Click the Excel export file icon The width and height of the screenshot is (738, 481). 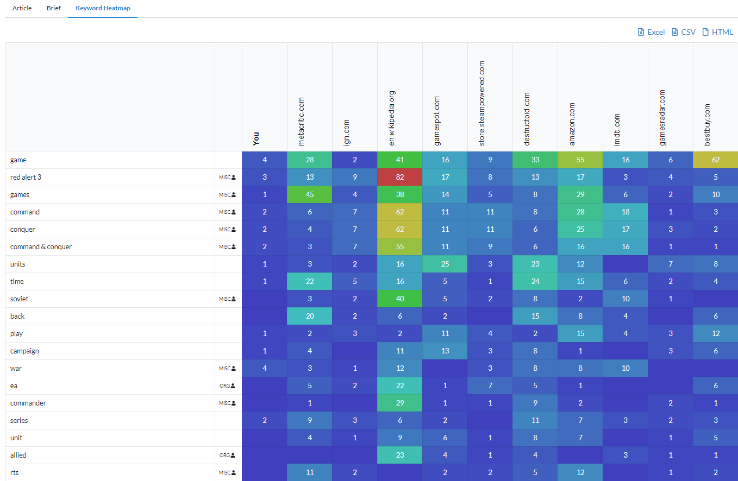point(641,32)
